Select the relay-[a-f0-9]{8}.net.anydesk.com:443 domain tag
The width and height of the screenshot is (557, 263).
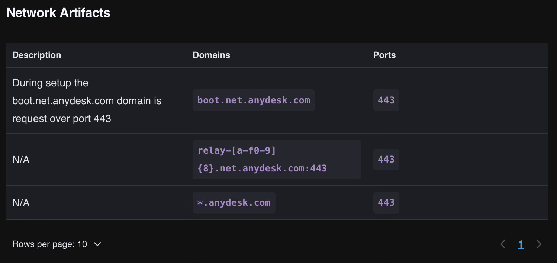coord(277,160)
